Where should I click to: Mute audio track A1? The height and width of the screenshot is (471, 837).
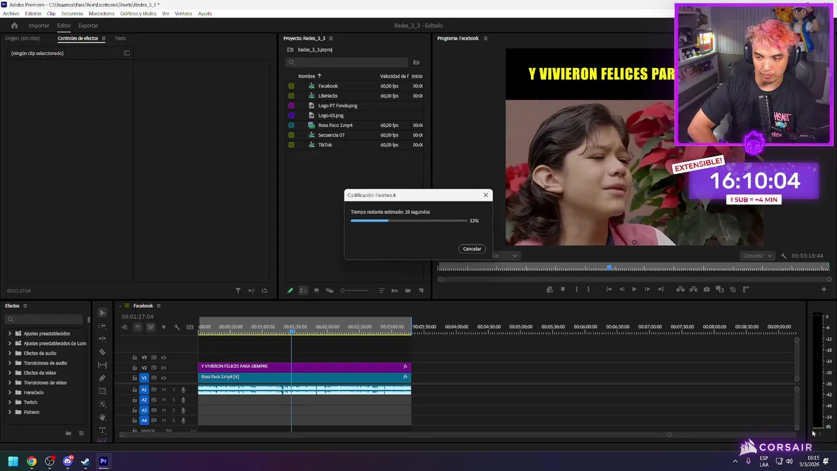click(x=163, y=390)
